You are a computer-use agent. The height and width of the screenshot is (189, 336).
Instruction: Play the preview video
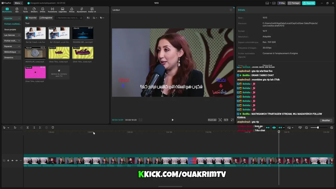pyautogui.click(x=172, y=120)
